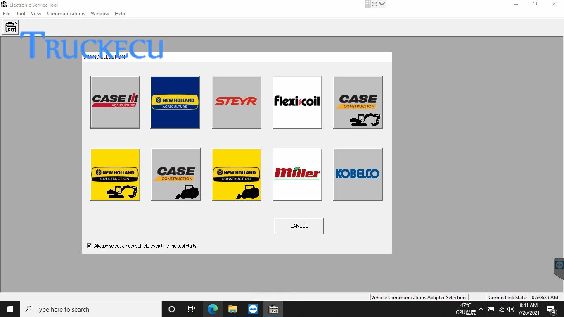Open the Help menu
This screenshot has width=564, height=317.
tap(120, 14)
